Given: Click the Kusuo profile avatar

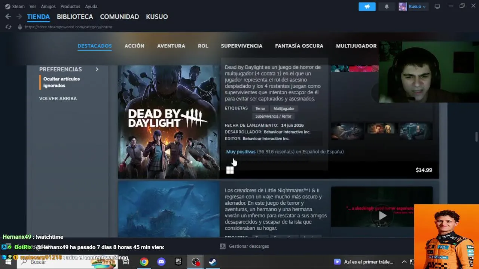Looking at the screenshot, I should point(403,6).
